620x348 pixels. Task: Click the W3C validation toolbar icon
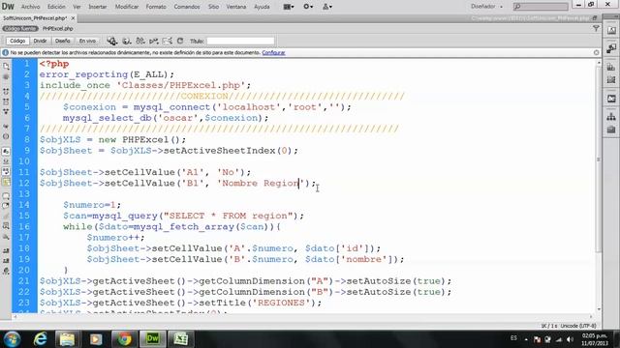pyautogui.click(x=154, y=41)
